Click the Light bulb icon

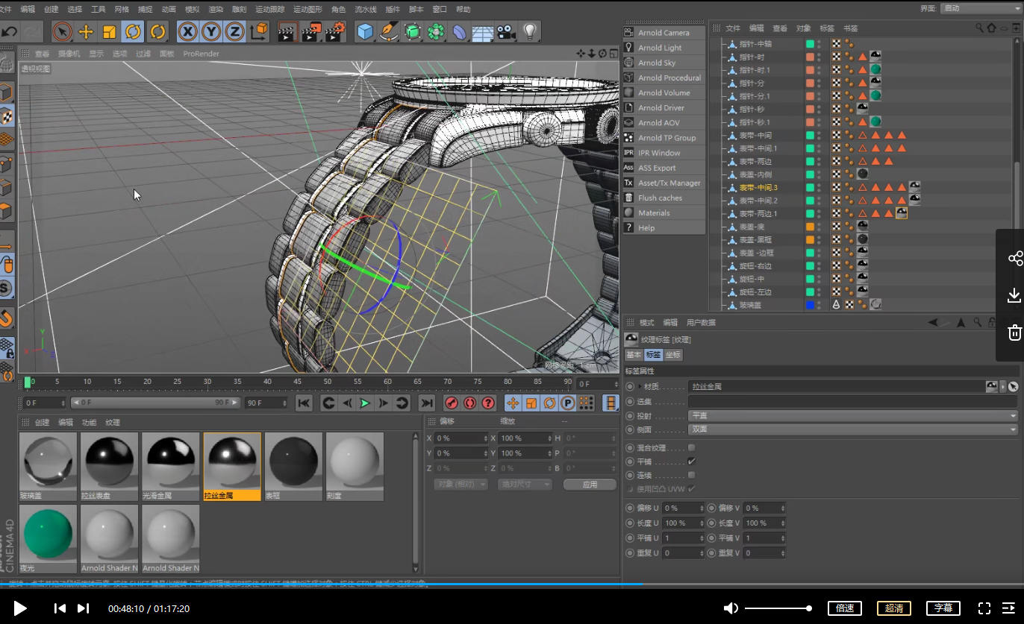pos(529,31)
